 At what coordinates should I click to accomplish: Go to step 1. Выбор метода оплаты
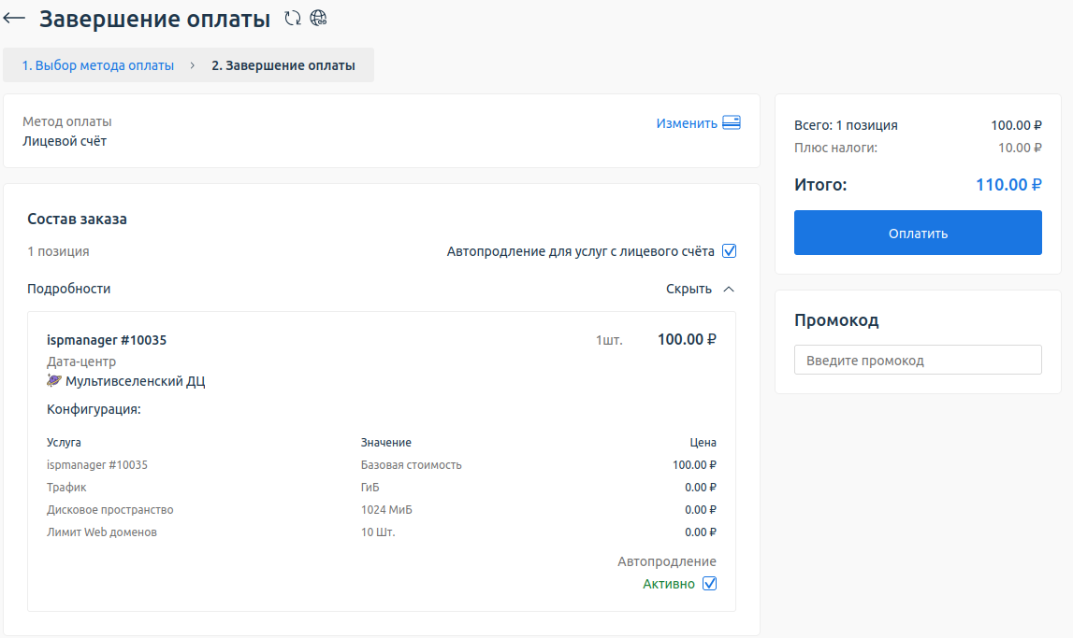click(98, 66)
